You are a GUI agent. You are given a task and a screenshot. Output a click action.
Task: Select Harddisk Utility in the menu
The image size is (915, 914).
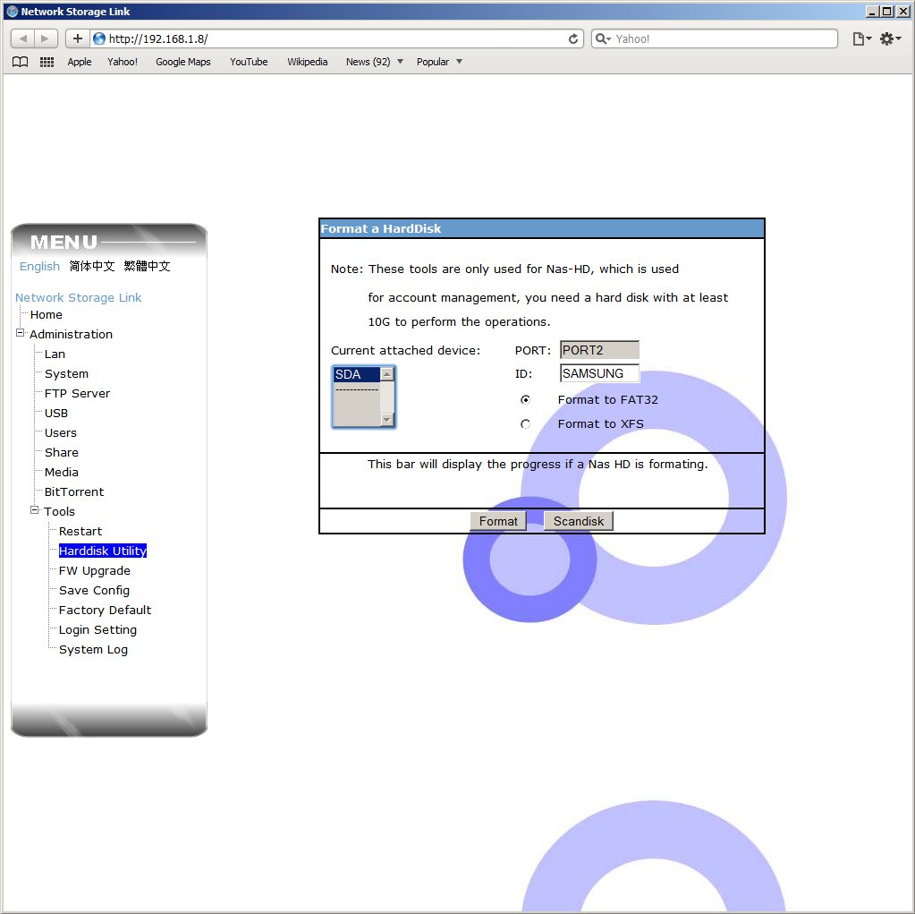(103, 551)
